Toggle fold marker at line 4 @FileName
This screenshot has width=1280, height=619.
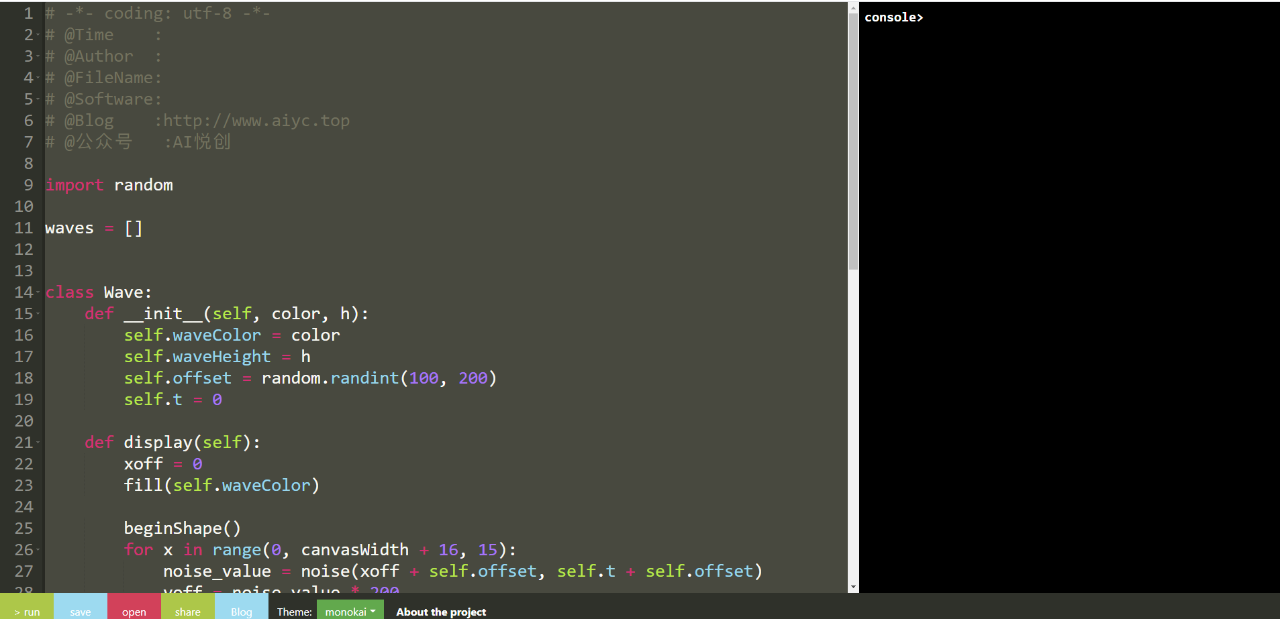pos(38,78)
